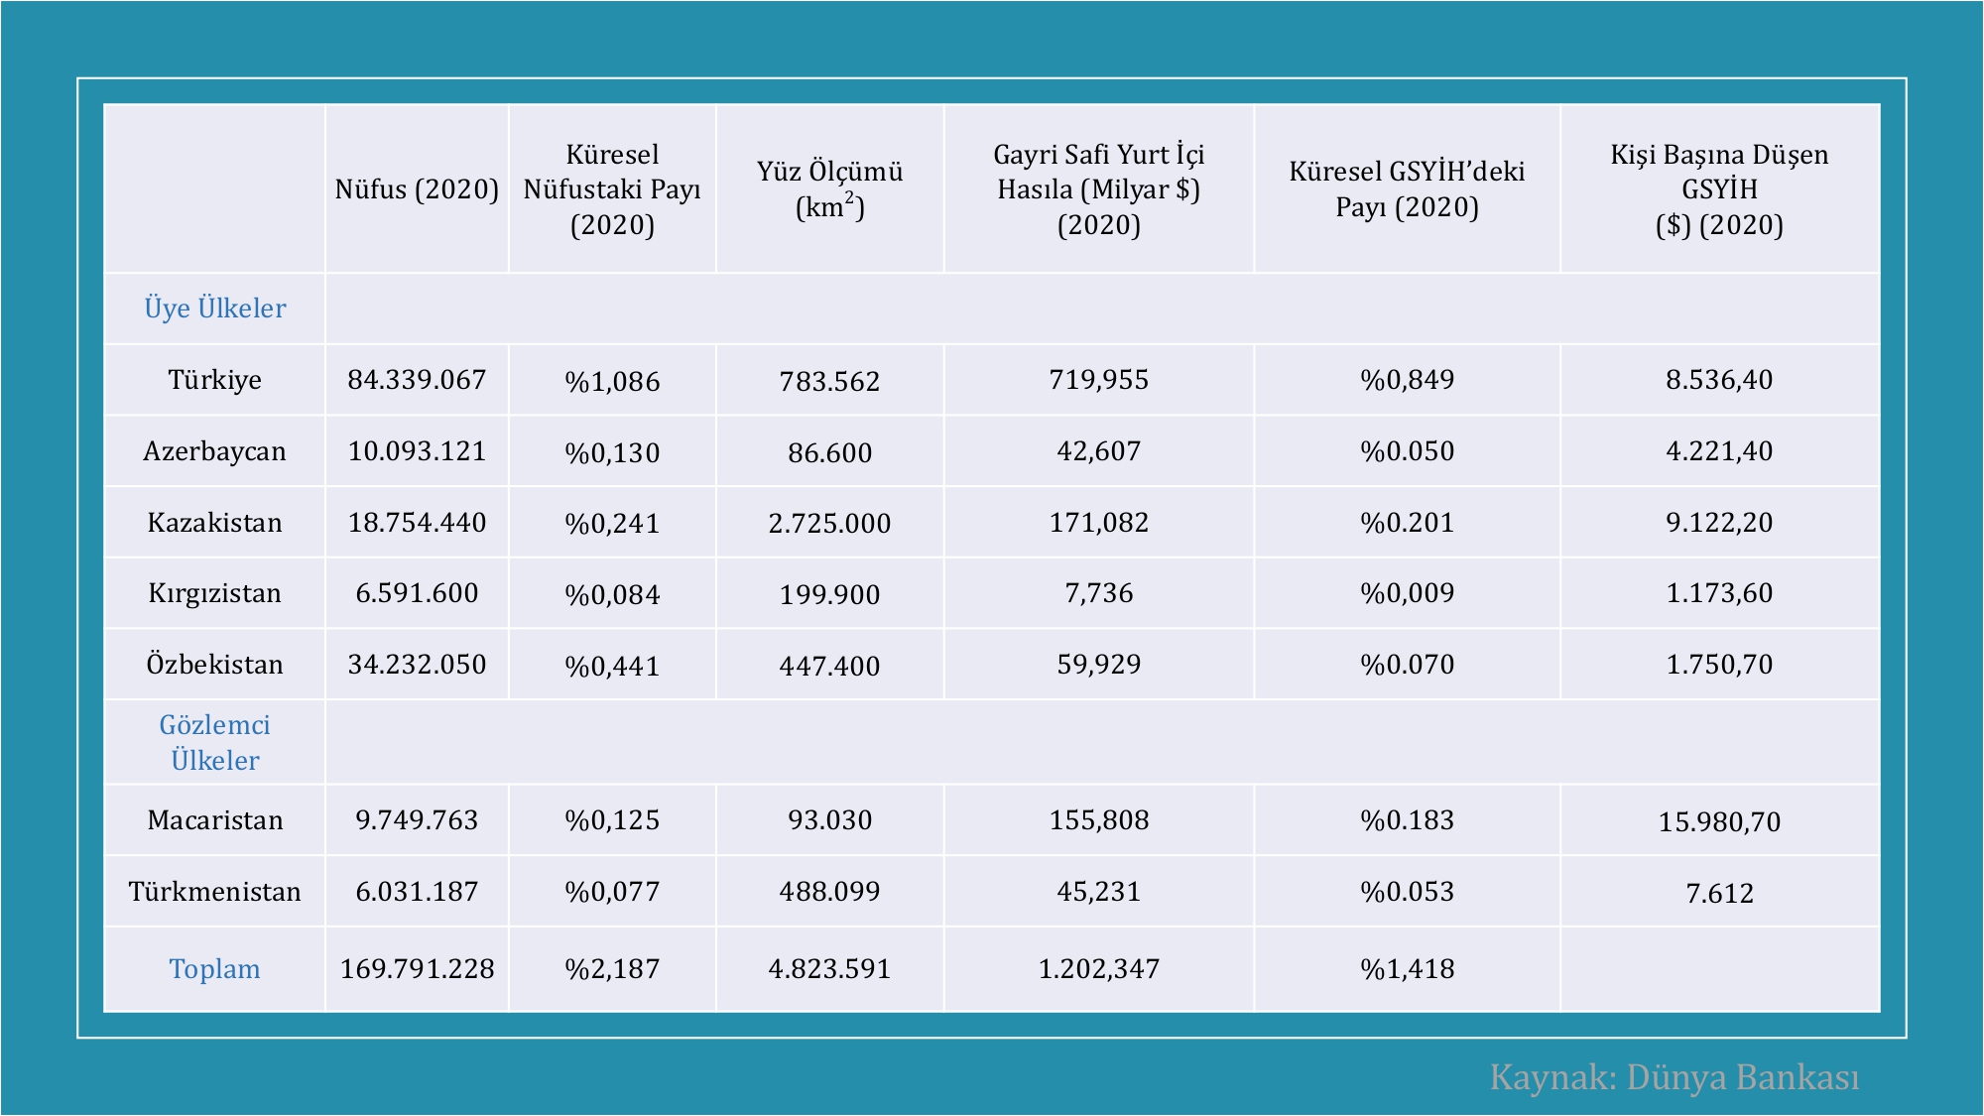Select the total population 169.791.228
The width and height of the screenshot is (1984, 1116).
point(417,969)
